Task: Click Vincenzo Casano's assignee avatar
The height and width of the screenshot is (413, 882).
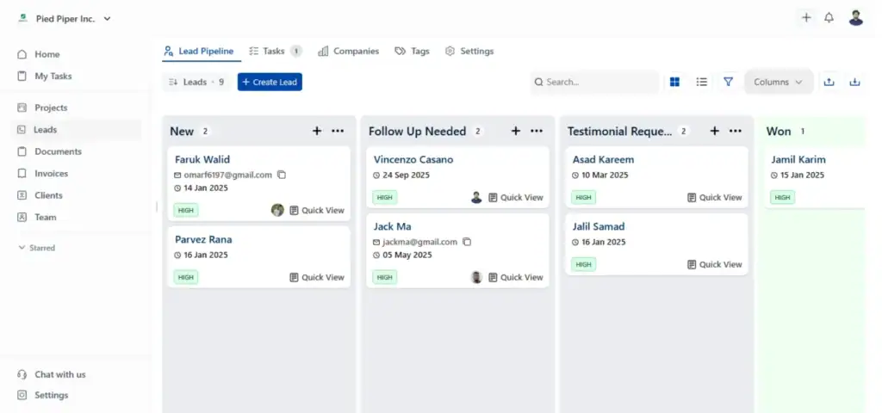Action: 476,197
